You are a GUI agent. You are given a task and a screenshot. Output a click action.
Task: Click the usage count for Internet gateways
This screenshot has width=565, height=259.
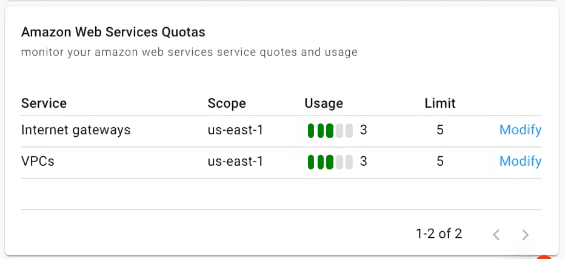(x=364, y=130)
